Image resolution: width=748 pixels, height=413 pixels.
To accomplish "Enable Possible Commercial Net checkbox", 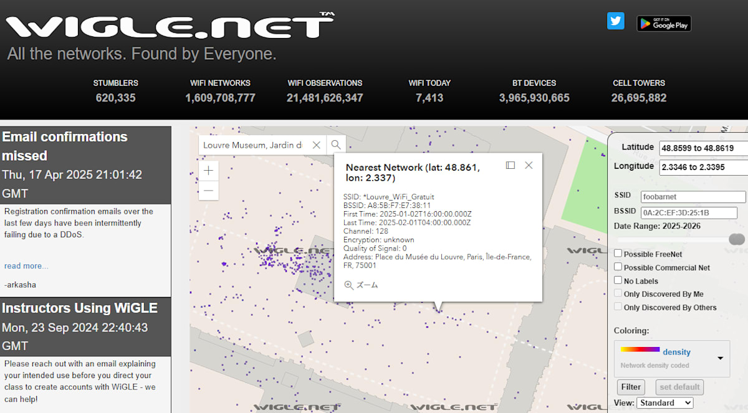I will (x=618, y=267).
